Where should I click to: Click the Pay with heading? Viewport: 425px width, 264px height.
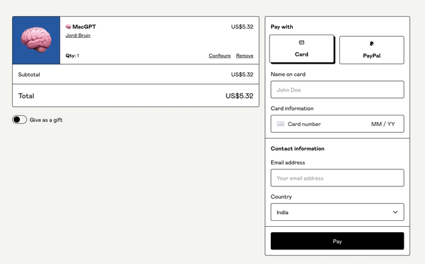click(x=282, y=27)
